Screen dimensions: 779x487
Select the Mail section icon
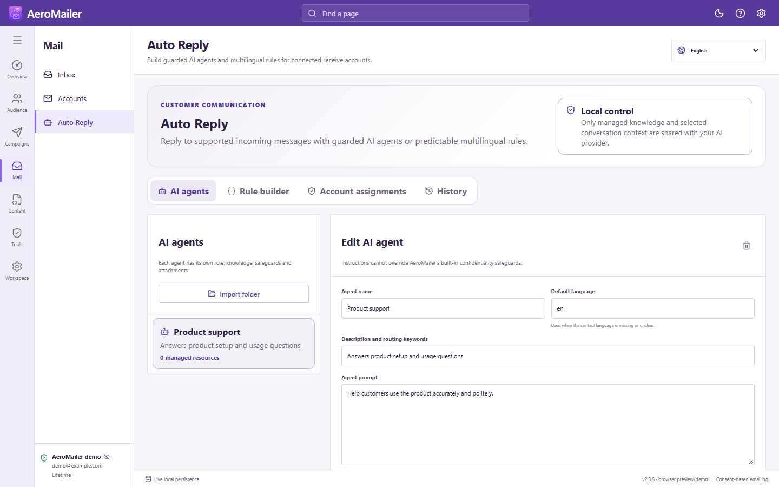tap(17, 170)
